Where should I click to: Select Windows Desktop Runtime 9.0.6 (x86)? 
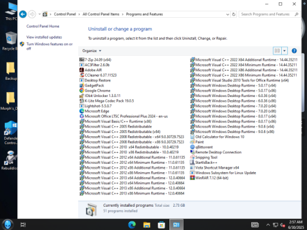coord(232,132)
